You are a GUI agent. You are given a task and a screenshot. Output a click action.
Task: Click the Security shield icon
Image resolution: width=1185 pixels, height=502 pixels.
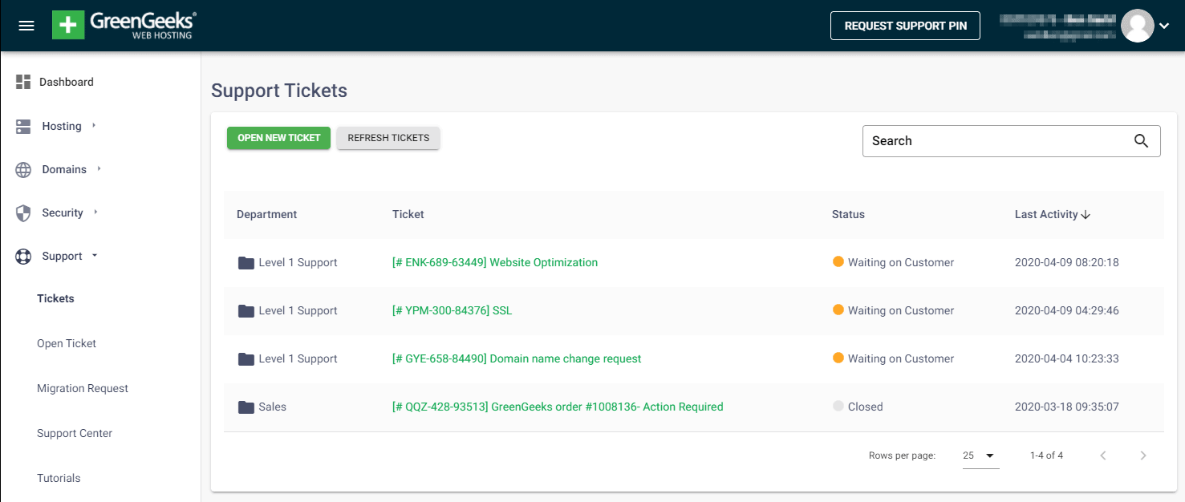(24, 213)
